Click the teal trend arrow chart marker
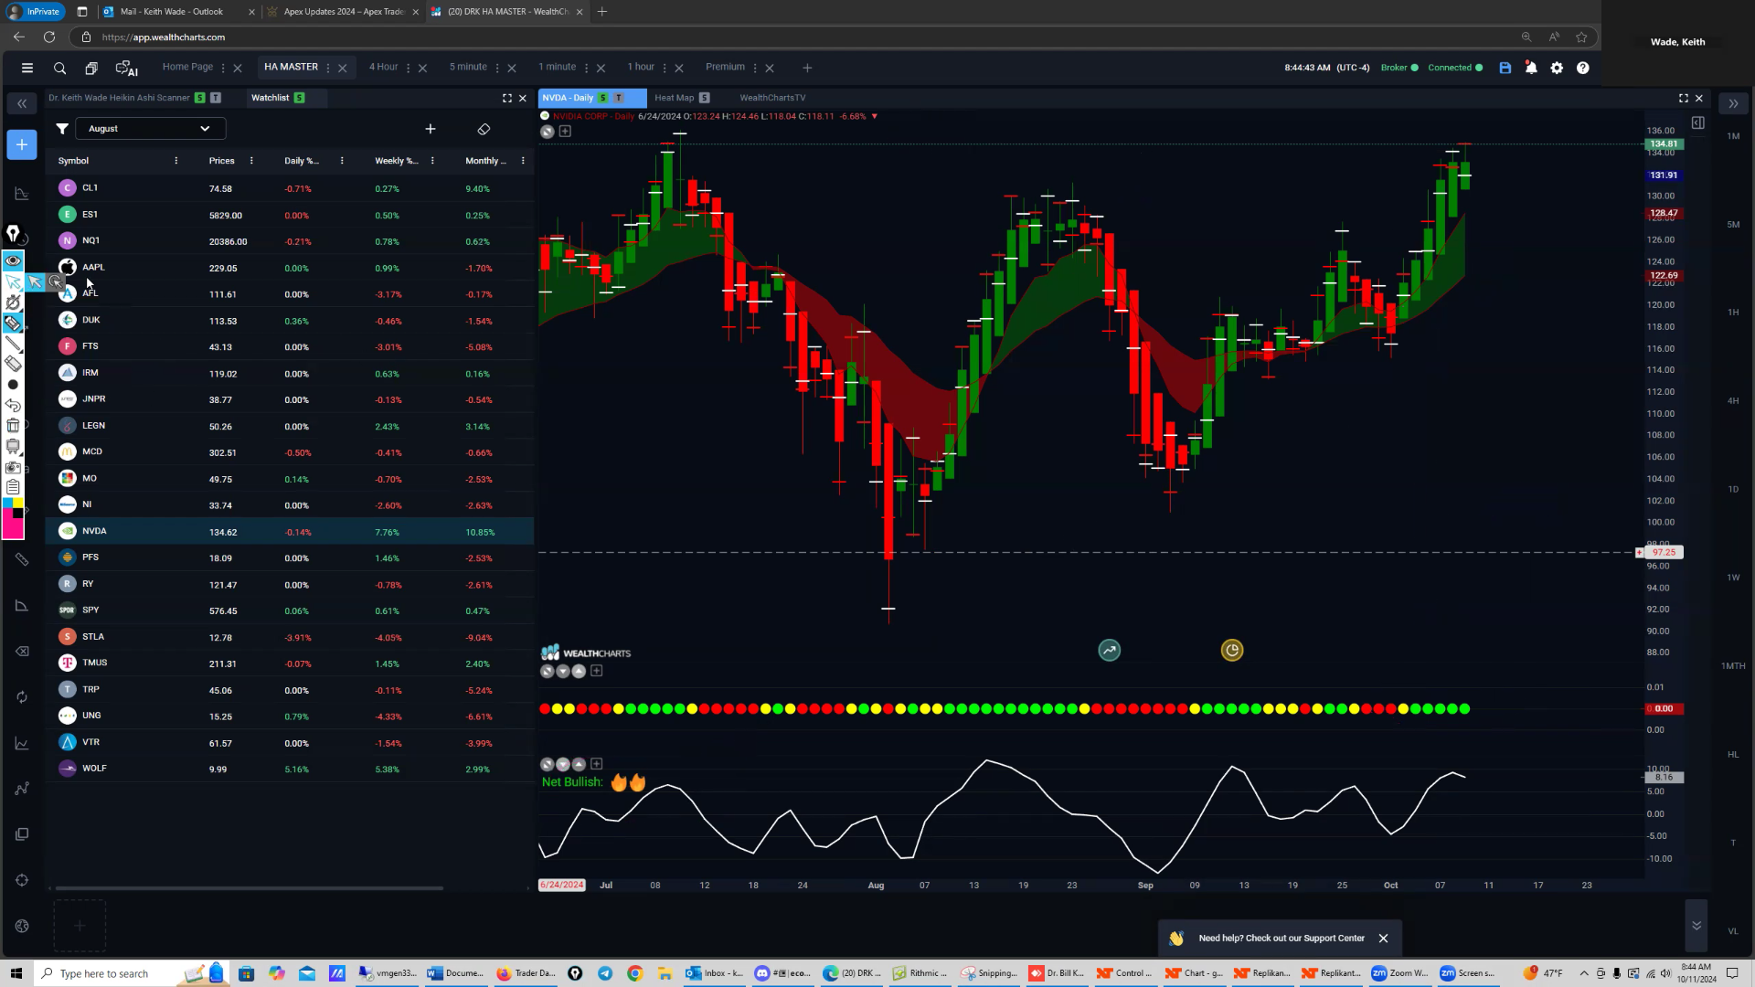The image size is (1755, 987). 1110,651
